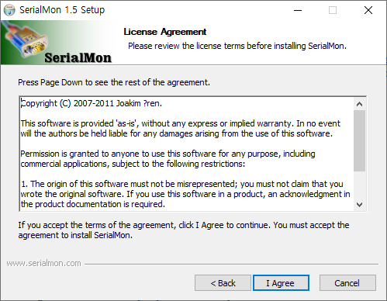The height and width of the screenshot is (301, 387).
Task: Click the I Agree button
Action: click(281, 283)
